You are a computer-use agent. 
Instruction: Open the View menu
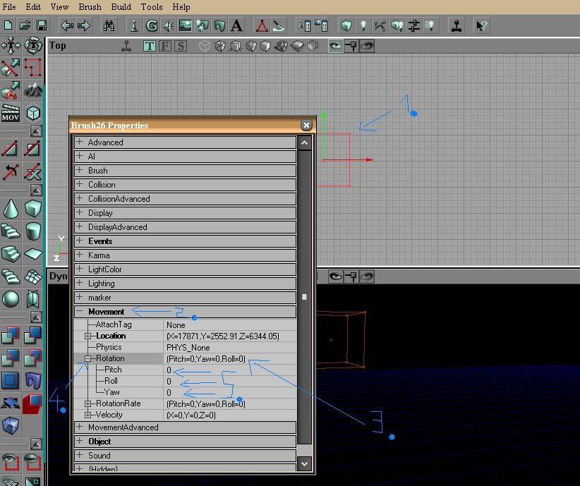(x=59, y=7)
